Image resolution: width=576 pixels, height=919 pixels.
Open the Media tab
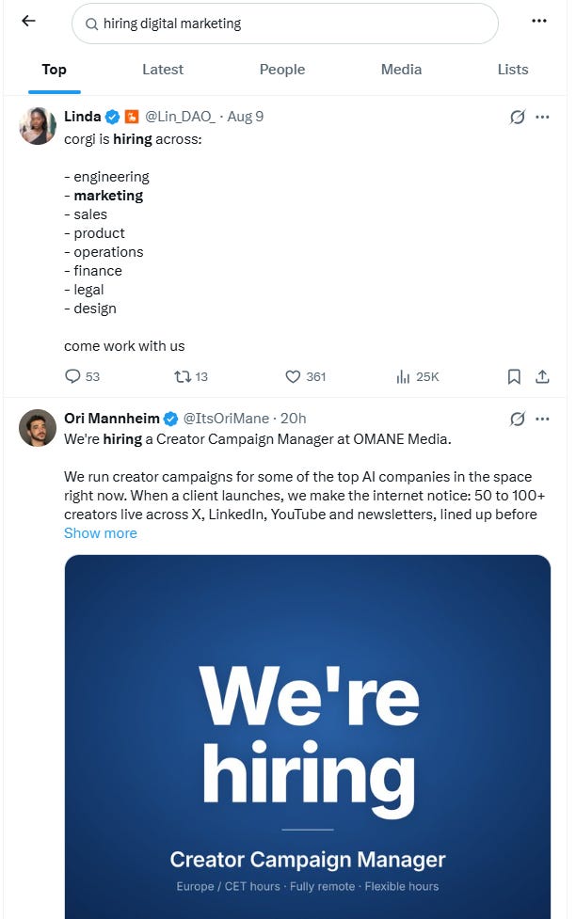(x=401, y=70)
